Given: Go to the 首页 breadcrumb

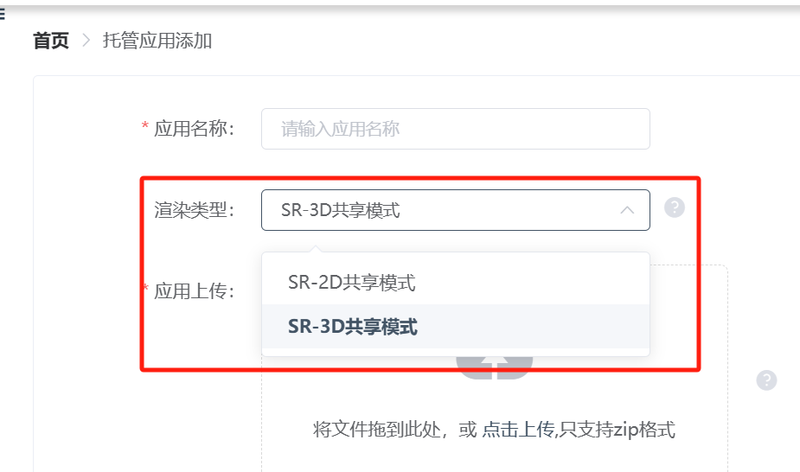Looking at the screenshot, I should coord(51,41).
